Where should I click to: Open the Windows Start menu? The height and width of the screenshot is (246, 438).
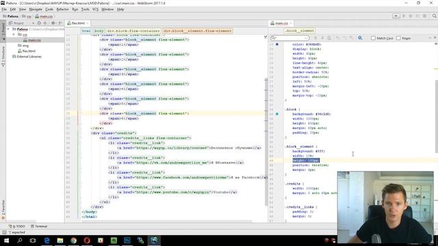(6, 241)
